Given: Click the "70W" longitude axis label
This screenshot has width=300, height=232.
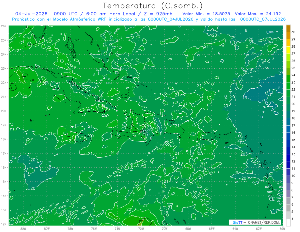Looking at the screenshot, I should coord(164,228).
